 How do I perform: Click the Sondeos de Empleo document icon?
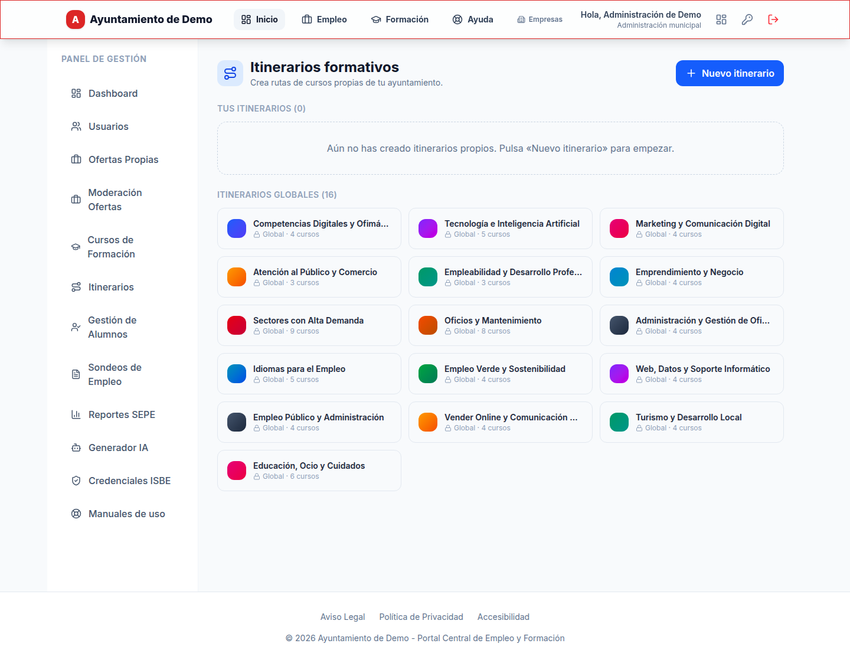point(76,374)
